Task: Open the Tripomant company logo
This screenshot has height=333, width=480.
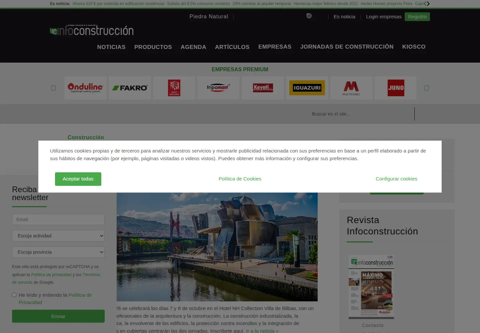Action: pyautogui.click(x=218, y=88)
